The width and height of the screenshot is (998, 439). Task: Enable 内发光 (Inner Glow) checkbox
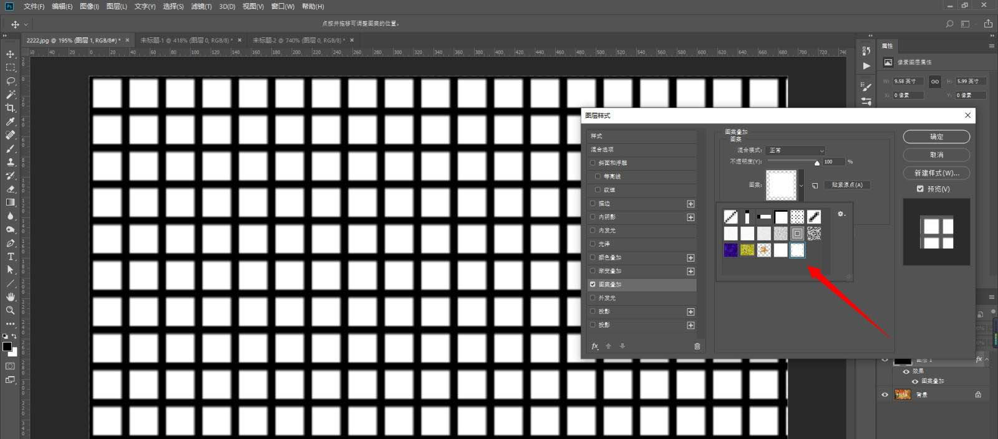pyautogui.click(x=593, y=230)
